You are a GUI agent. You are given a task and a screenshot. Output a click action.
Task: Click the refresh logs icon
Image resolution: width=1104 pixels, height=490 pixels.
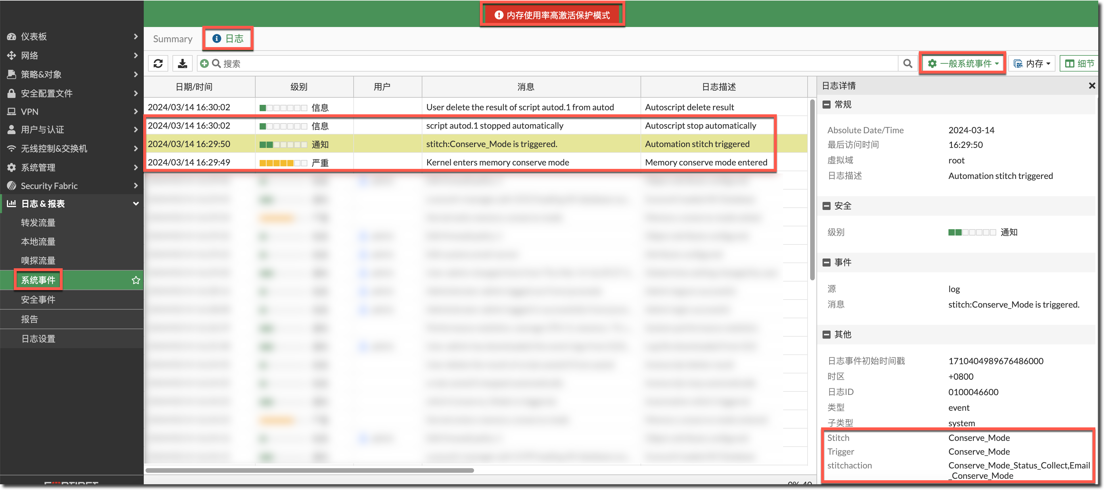[x=158, y=63]
